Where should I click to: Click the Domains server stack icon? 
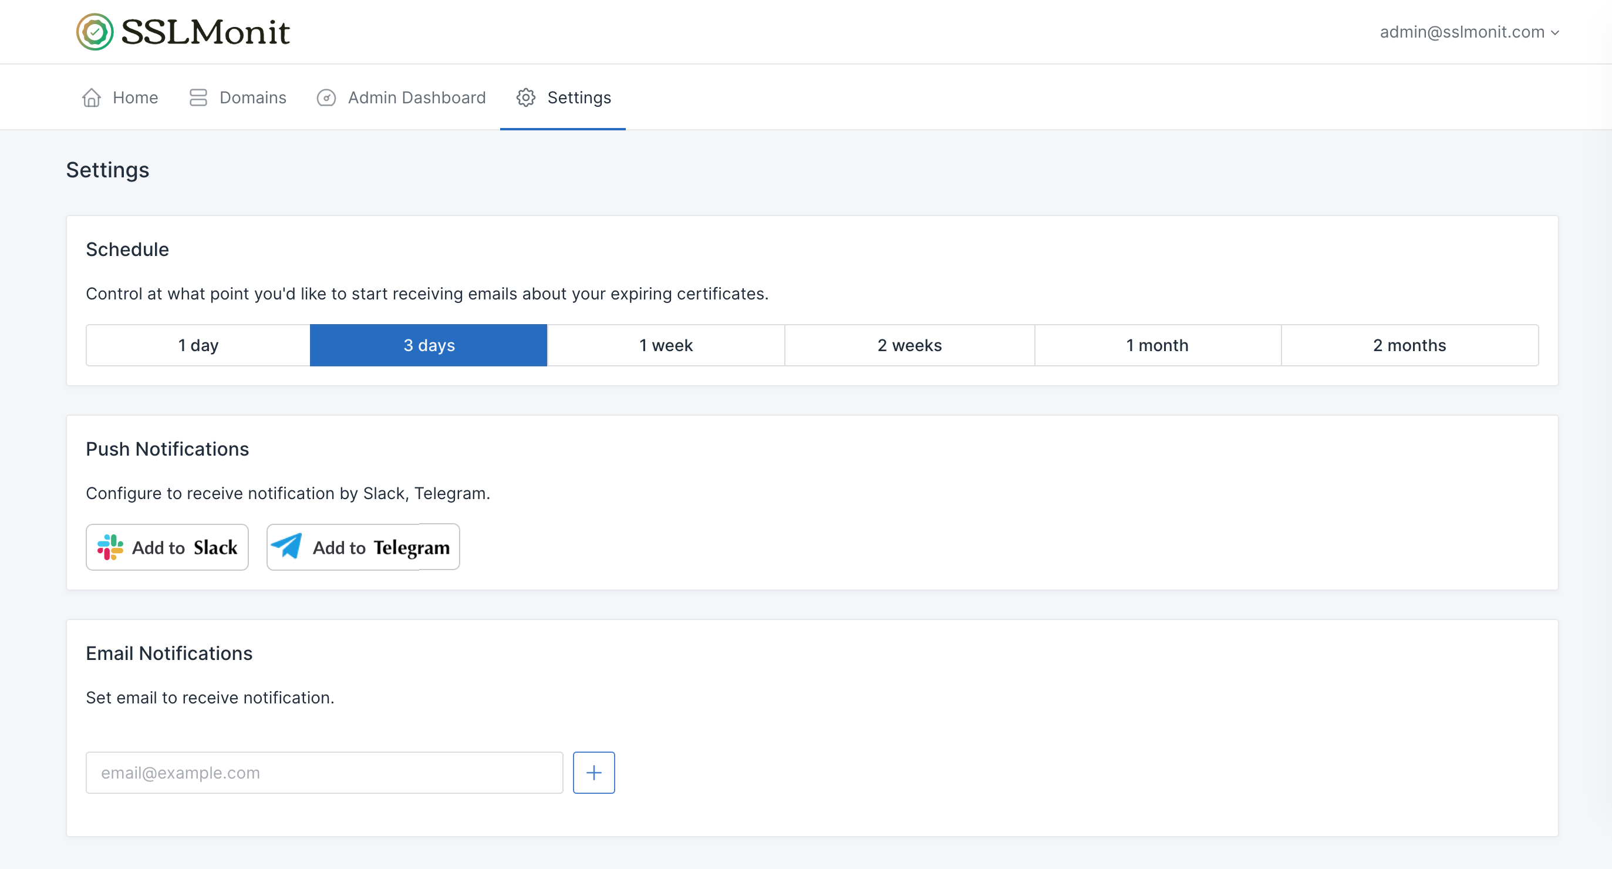pyautogui.click(x=198, y=97)
